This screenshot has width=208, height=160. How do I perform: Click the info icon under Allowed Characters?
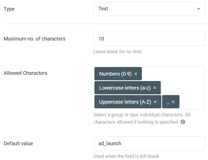183,122
